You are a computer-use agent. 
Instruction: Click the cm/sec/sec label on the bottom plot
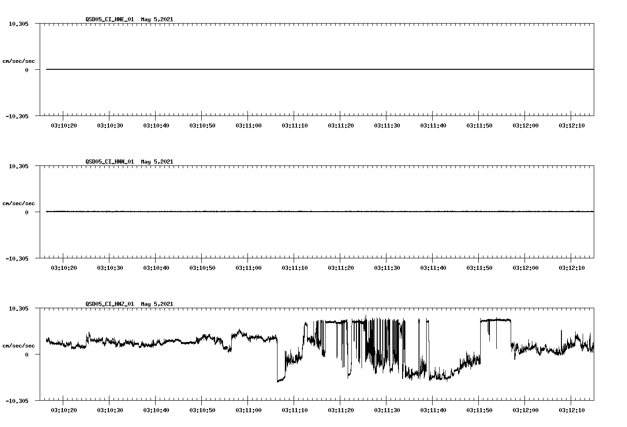click(19, 345)
